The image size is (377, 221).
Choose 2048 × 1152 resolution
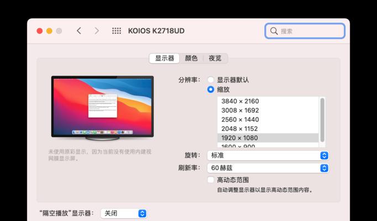pos(268,129)
